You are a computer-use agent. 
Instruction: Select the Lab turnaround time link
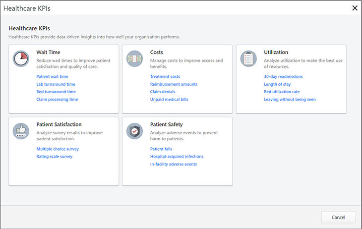point(56,84)
